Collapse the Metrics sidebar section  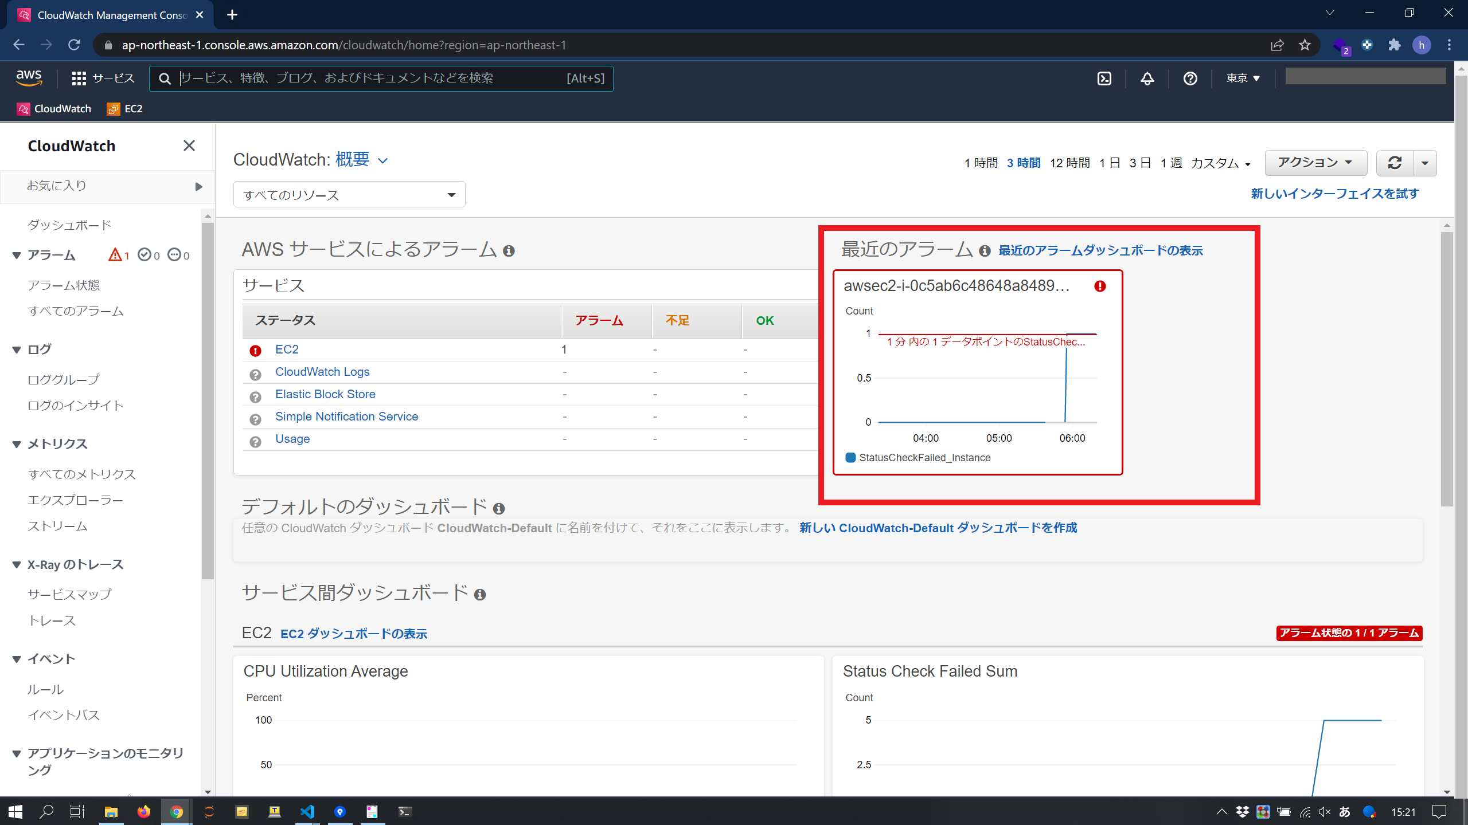pos(17,444)
